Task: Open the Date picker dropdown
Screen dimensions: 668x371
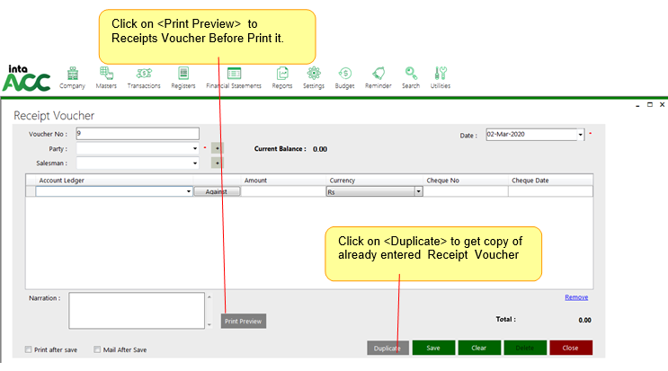Action: tap(580, 134)
